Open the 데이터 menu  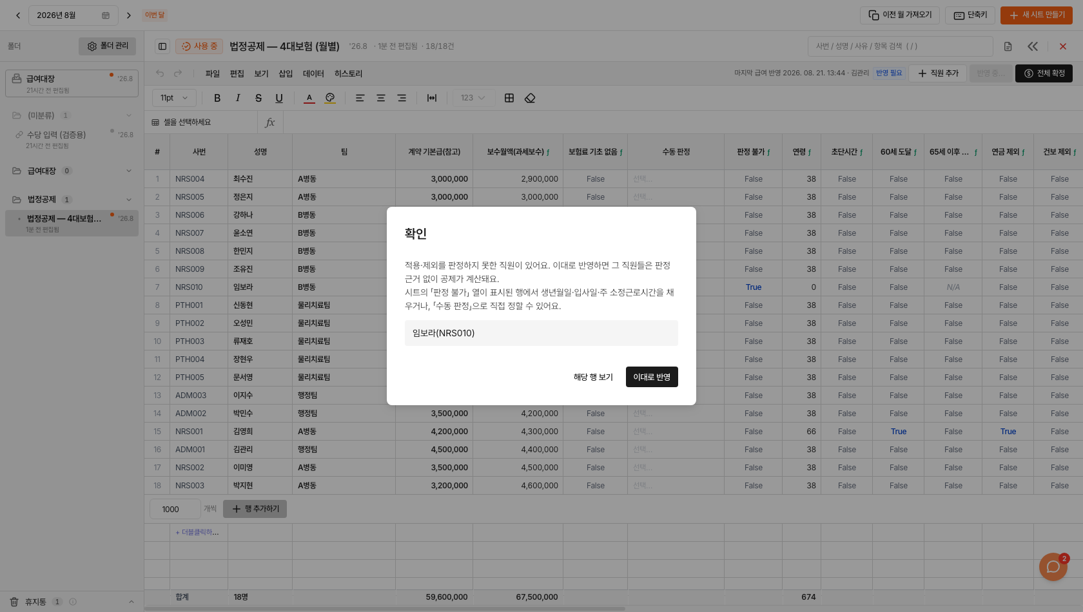313,73
